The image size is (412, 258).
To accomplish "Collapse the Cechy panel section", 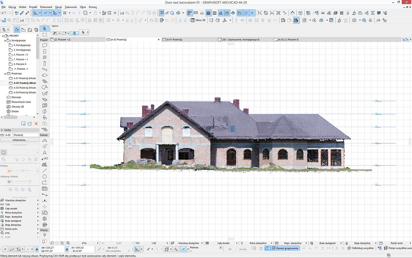I will click(2, 130).
